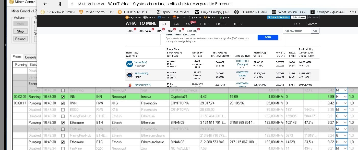
Task: Open the Смотреть фильмы bookmark
Action: tap(327, 12)
